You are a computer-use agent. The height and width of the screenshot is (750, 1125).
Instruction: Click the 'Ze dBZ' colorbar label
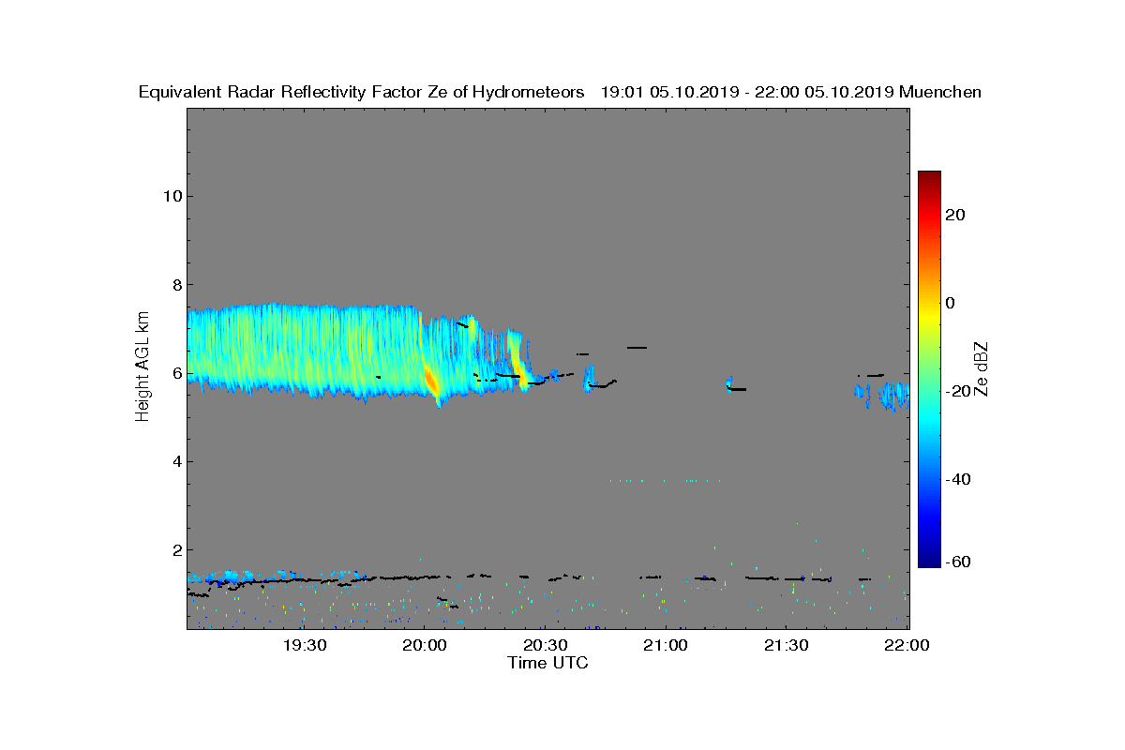[x=982, y=368]
